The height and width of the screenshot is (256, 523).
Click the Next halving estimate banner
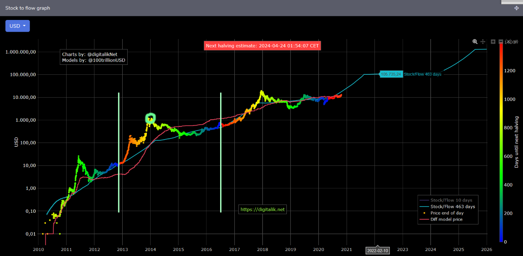[x=263, y=46]
